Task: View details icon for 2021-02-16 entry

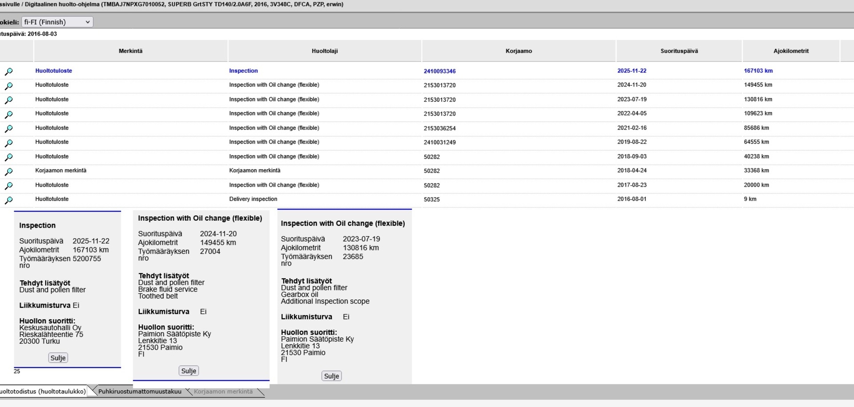Action: (x=8, y=128)
